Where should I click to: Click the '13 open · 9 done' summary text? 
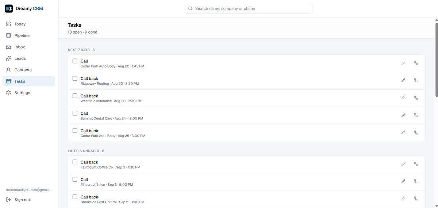click(82, 32)
